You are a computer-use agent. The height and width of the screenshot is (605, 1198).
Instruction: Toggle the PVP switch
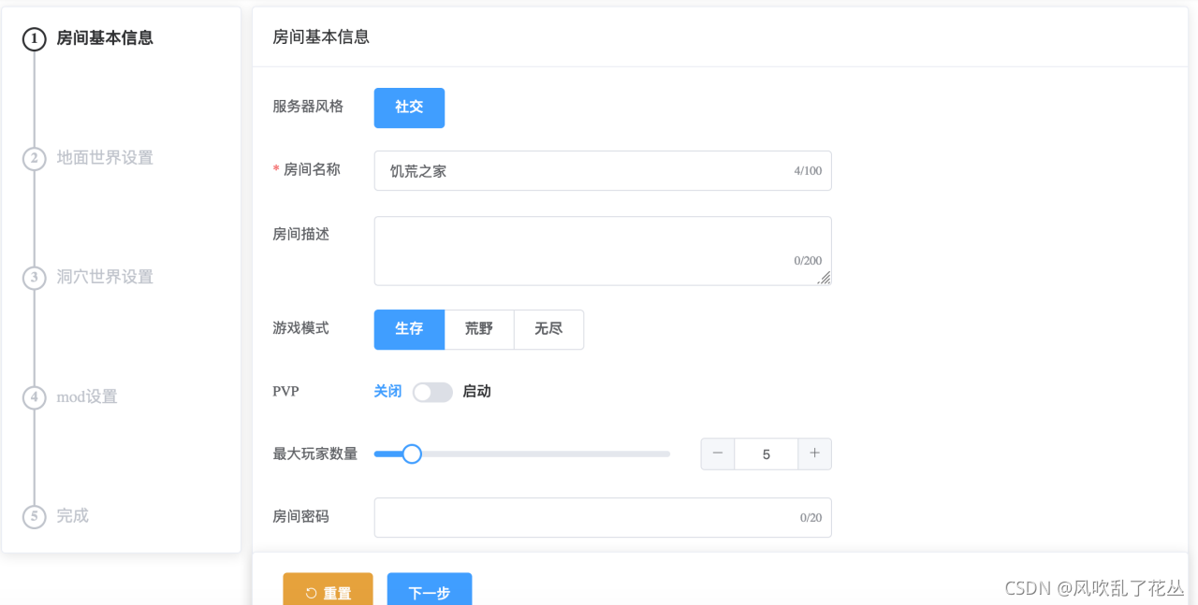click(x=432, y=392)
